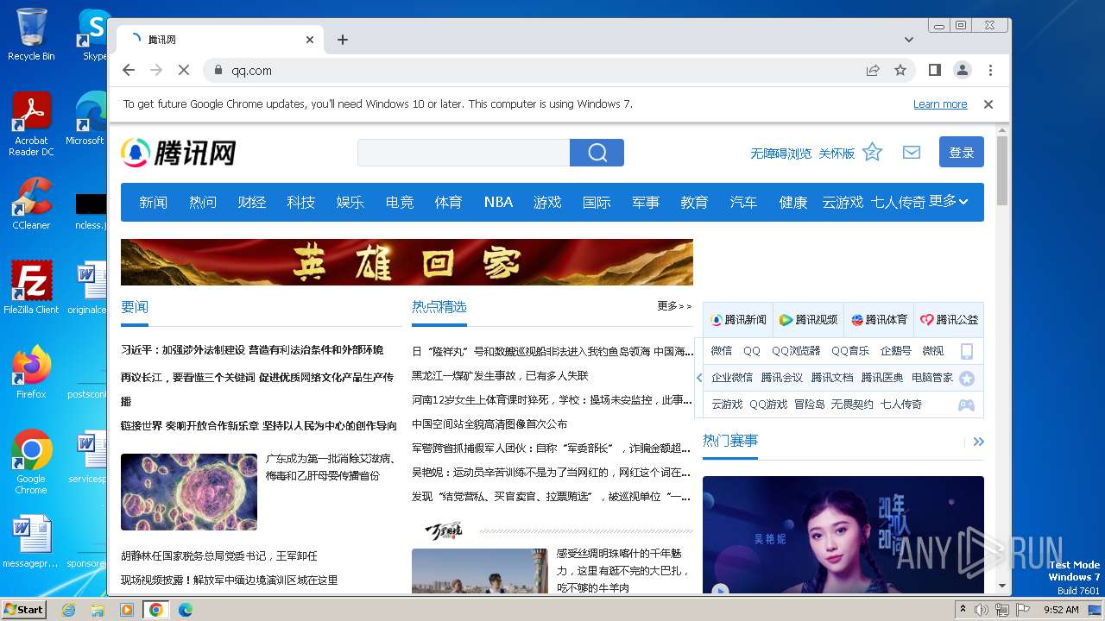Open a new tab with the plus button
This screenshot has width=1105, height=621.
click(x=343, y=40)
